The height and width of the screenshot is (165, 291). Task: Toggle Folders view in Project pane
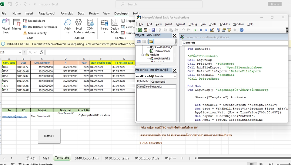coord(151,41)
